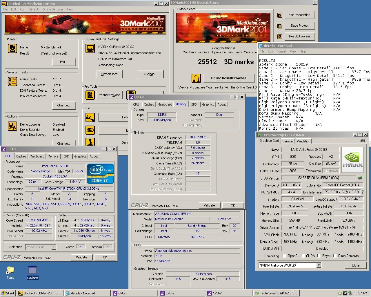
Task: Click the Project icon in 3DMark2001
Action: [x=12, y=48]
